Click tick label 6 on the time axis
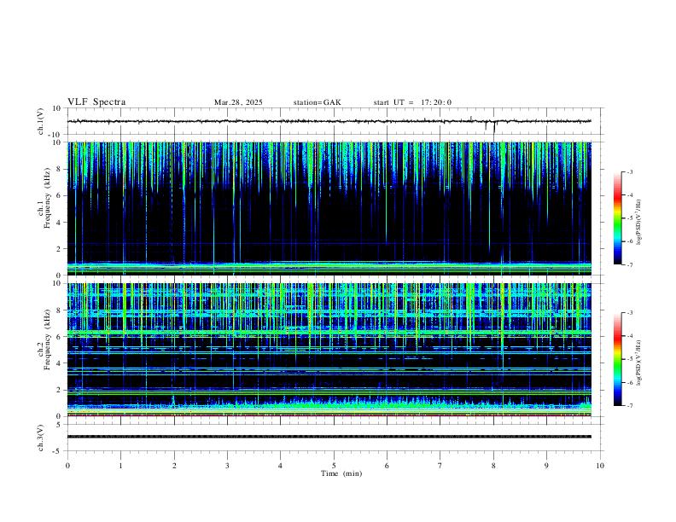 click(388, 466)
